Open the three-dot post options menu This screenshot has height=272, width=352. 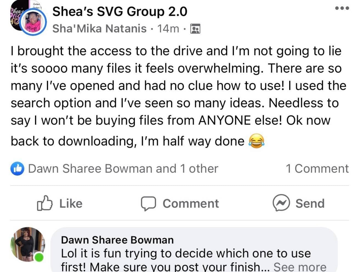342,8
